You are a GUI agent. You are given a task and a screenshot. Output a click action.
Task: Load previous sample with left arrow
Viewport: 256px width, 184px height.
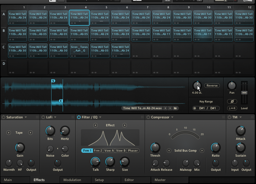pos(165,108)
